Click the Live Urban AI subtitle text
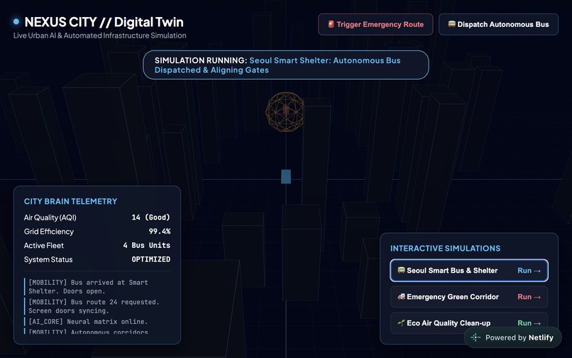The width and height of the screenshot is (572, 358). click(99, 36)
